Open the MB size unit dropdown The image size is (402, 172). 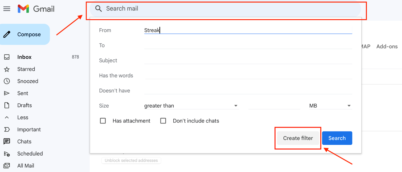pyautogui.click(x=330, y=106)
